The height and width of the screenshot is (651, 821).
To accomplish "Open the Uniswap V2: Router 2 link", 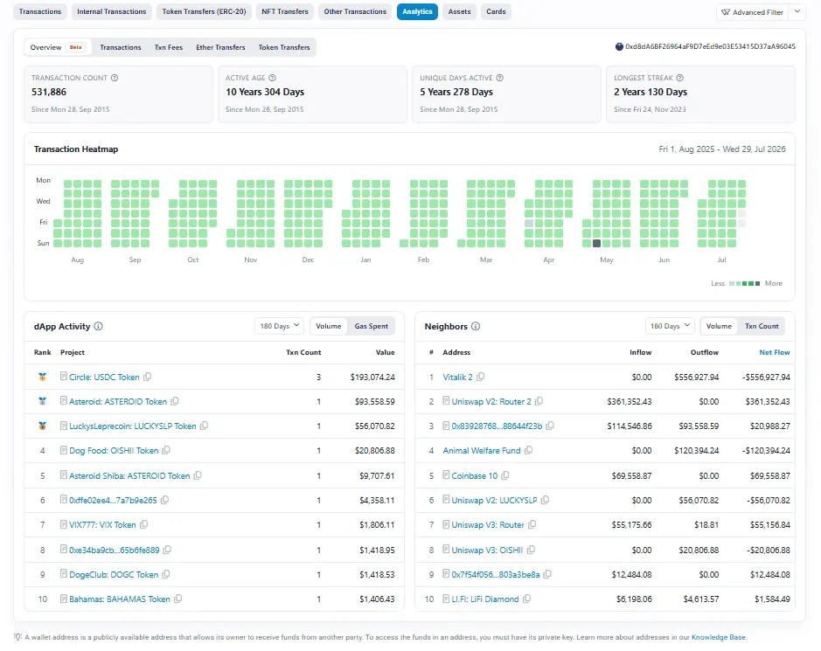I will click(x=491, y=401).
